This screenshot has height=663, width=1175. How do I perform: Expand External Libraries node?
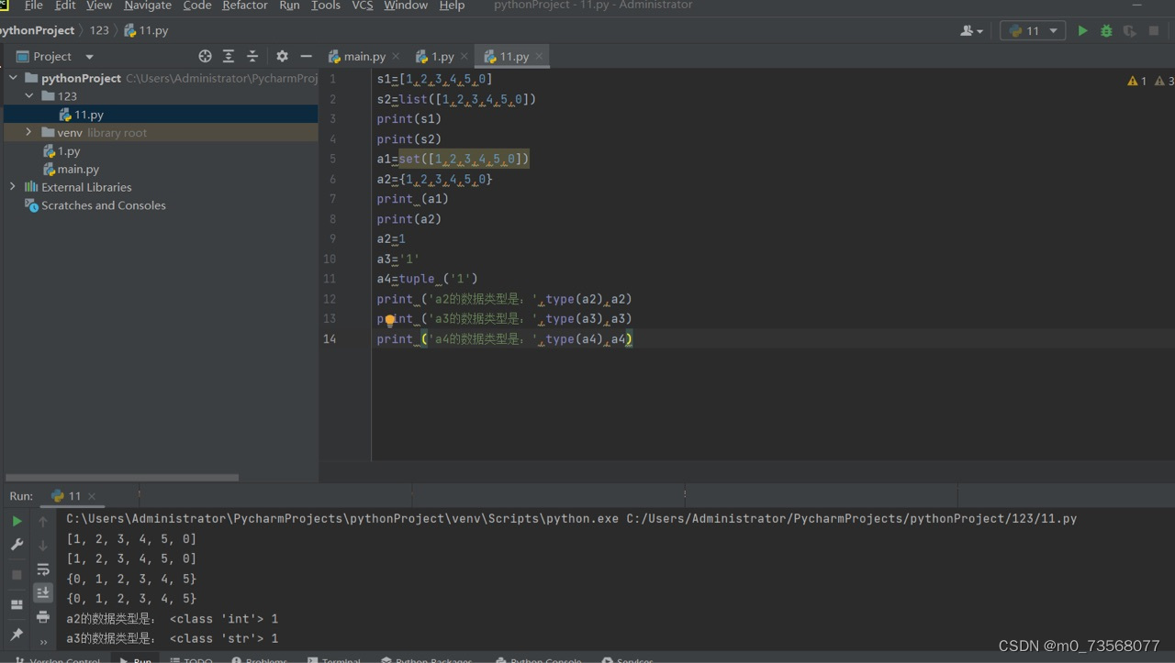(x=13, y=187)
